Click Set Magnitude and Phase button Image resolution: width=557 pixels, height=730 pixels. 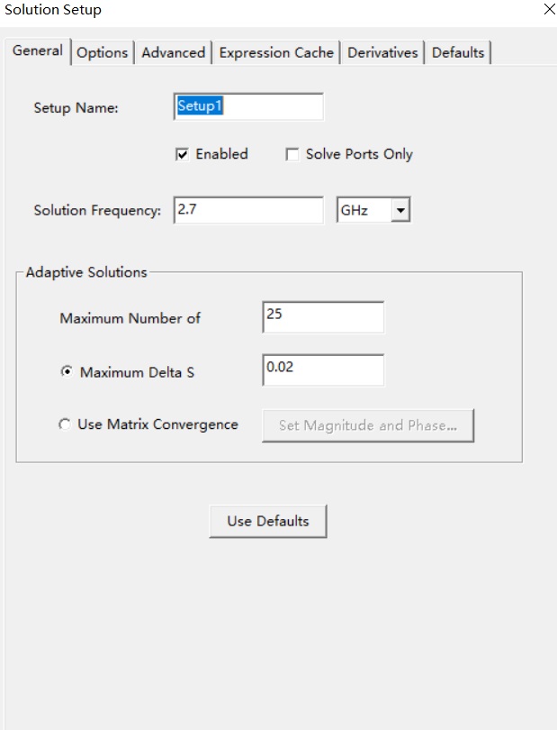click(x=368, y=425)
